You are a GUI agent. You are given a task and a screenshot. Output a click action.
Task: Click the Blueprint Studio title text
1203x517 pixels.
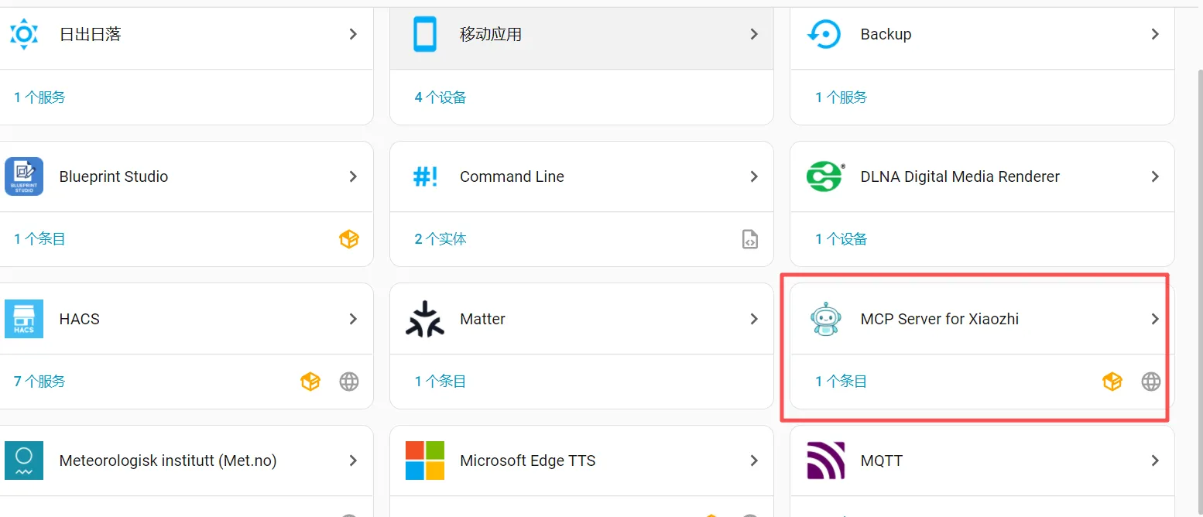click(x=114, y=176)
